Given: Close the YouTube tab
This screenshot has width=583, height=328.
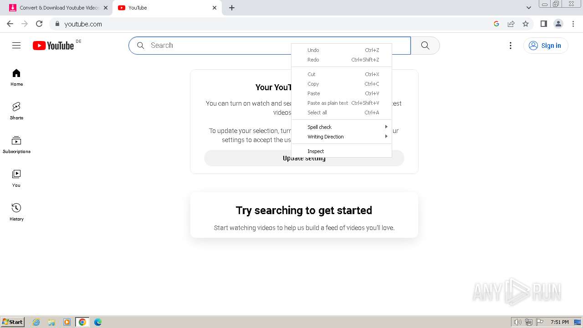Looking at the screenshot, I should click(x=215, y=8).
